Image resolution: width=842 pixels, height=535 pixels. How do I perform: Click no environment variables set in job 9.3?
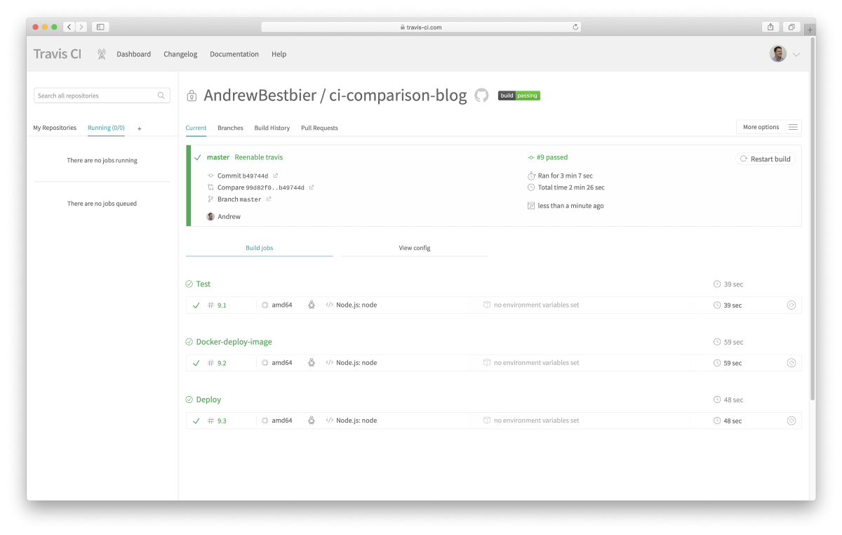[537, 421]
